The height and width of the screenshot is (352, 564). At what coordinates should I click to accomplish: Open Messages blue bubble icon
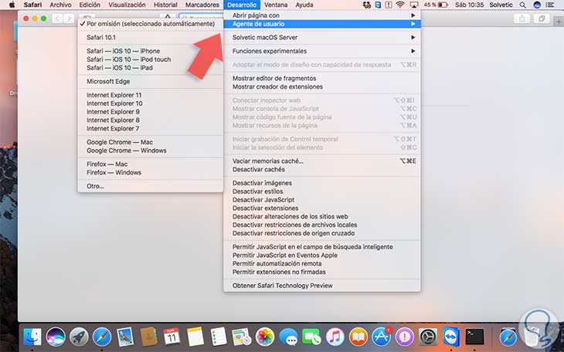coord(288,337)
